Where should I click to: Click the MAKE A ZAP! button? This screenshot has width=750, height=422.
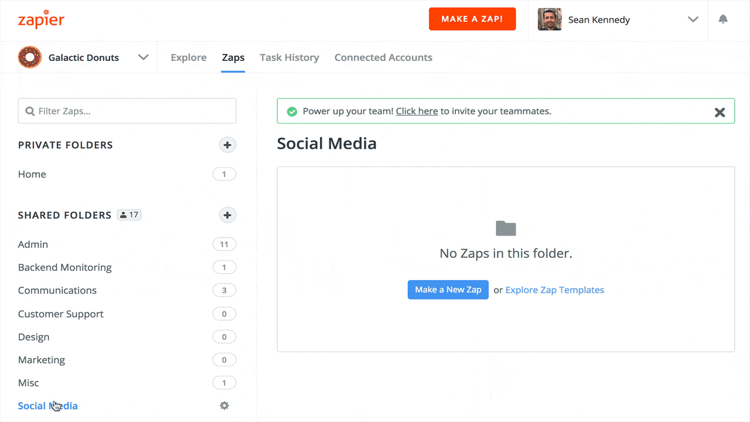tap(472, 19)
